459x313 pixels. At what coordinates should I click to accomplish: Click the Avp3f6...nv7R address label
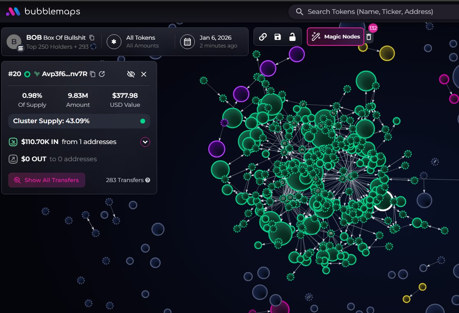[x=65, y=74]
